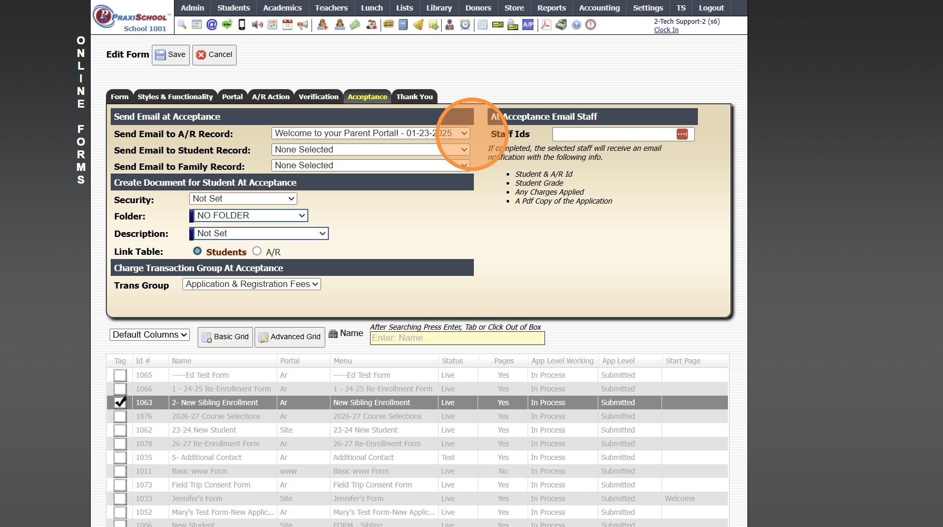Image resolution: width=943 pixels, height=527 pixels.
Task: Click the alarm clock icon
Action: [465, 25]
